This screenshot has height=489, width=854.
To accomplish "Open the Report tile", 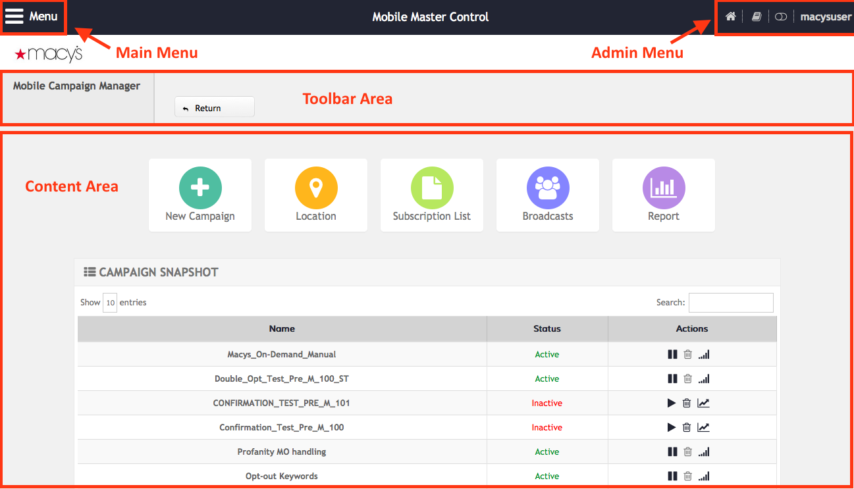I will click(x=664, y=195).
